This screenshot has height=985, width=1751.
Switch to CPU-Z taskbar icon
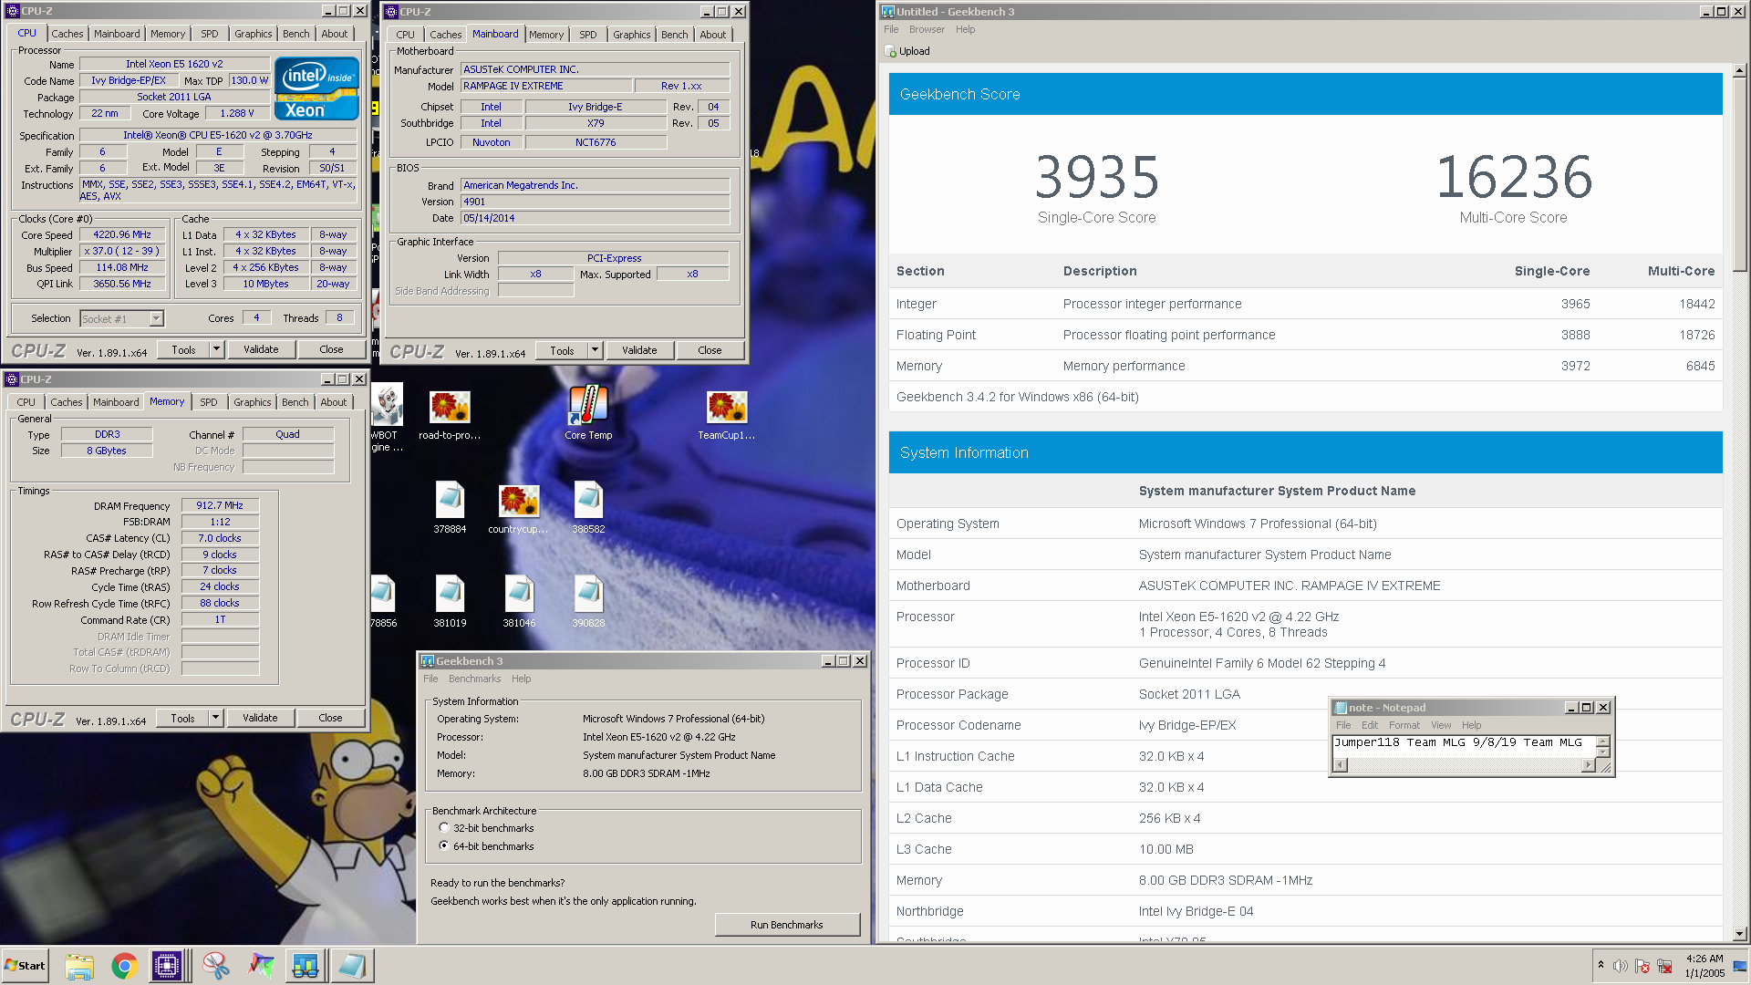point(167,966)
